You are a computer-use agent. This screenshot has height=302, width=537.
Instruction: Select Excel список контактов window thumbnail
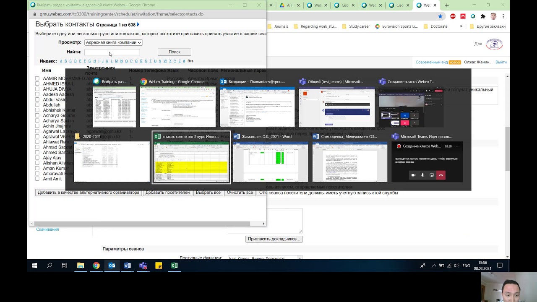pos(191,157)
